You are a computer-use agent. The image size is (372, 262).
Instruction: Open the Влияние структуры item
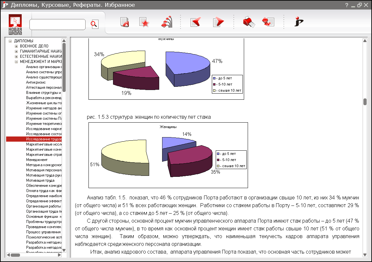tap(44, 93)
